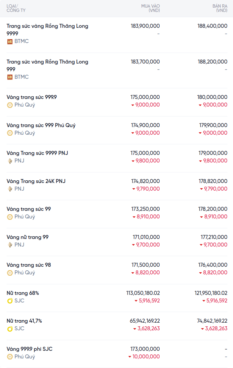Click PNJ logo under Vàng Trang sức 24K PNJ
The height and width of the screenshot is (368, 233).
pos(10,189)
